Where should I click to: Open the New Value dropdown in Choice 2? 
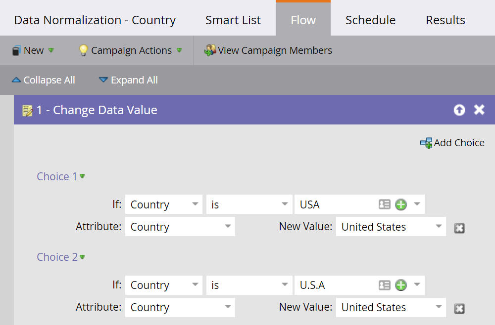click(391, 307)
